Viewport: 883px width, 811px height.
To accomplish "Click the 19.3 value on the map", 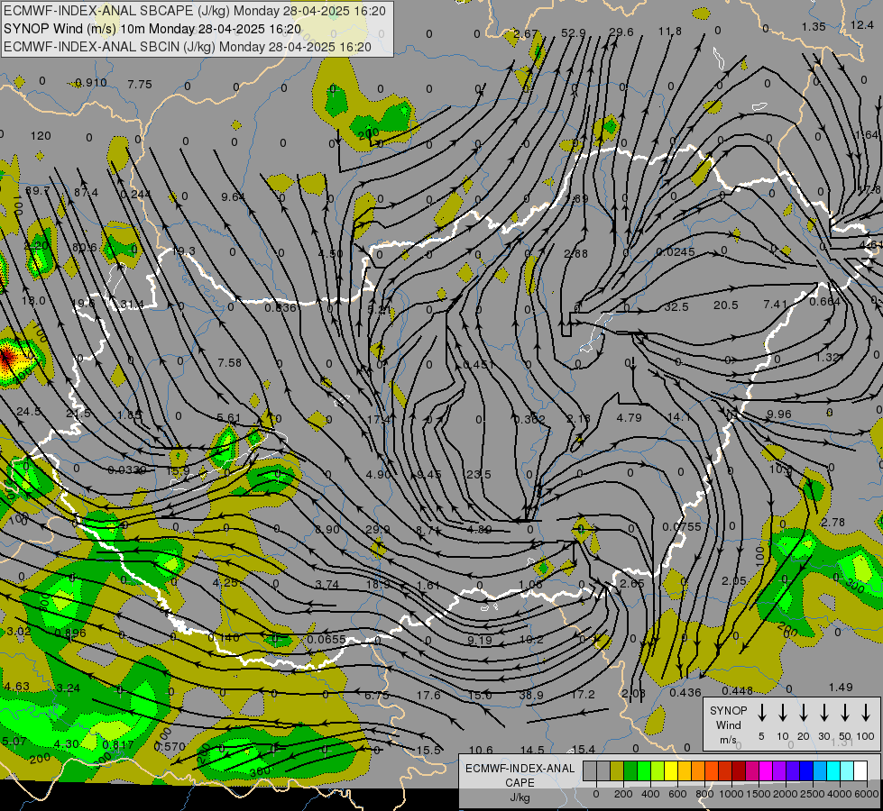I will tap(184, 251).
